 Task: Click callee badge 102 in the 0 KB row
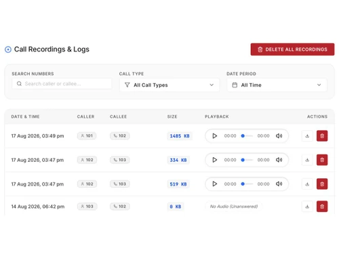click(x=120, y=207)
